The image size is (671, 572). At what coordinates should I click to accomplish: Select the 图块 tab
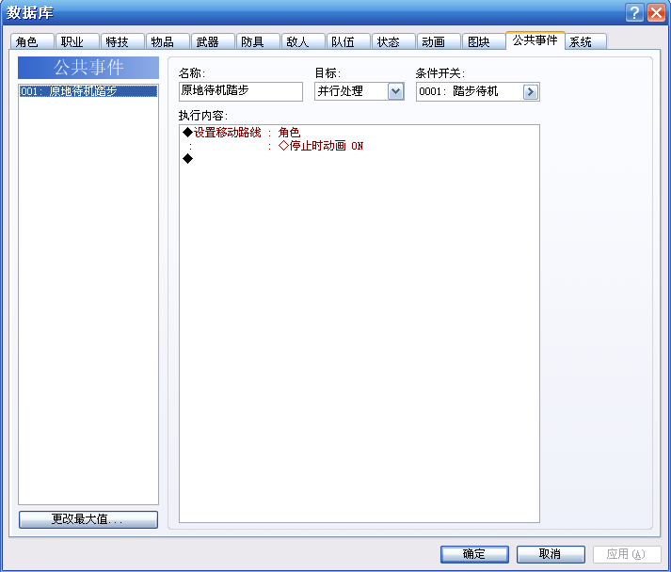tap(484, 42)
